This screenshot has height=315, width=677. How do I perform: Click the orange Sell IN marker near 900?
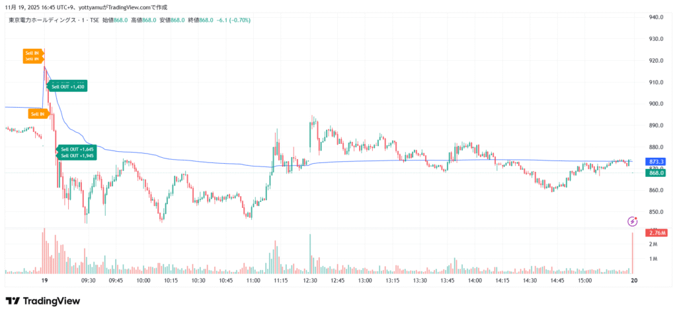(x=38, y=114)
